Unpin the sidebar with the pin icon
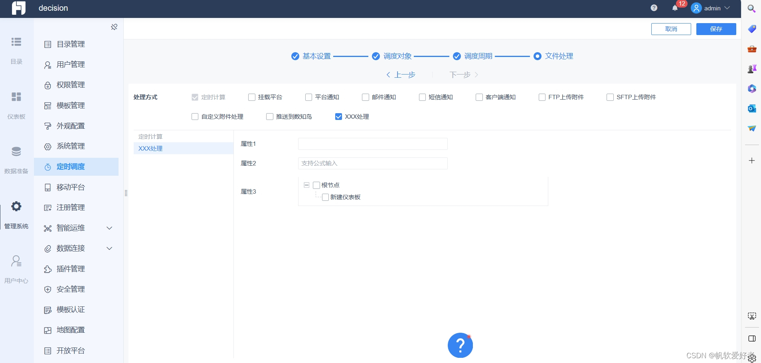Image resolution: width=761 pixels, height=363 pixels. coord(114,27)
